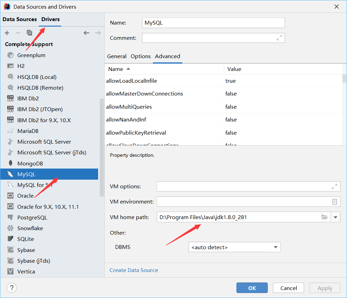Open the DBMS auto detect dropdown
This screenshot has height=298, width=347.
(234, 247)
